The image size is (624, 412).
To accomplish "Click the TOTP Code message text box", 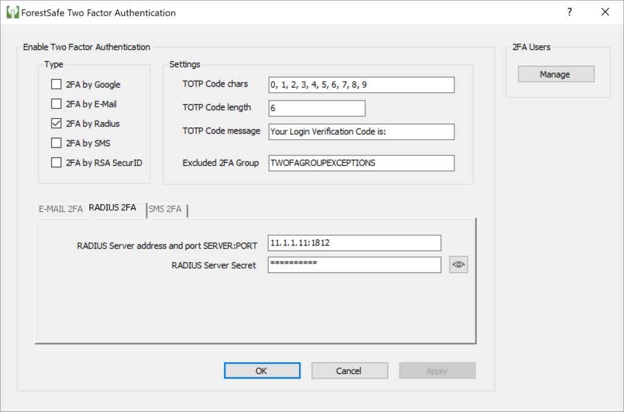I will (361, 132).
